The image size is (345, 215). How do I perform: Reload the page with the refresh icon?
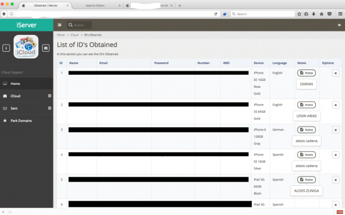point(215,14)
